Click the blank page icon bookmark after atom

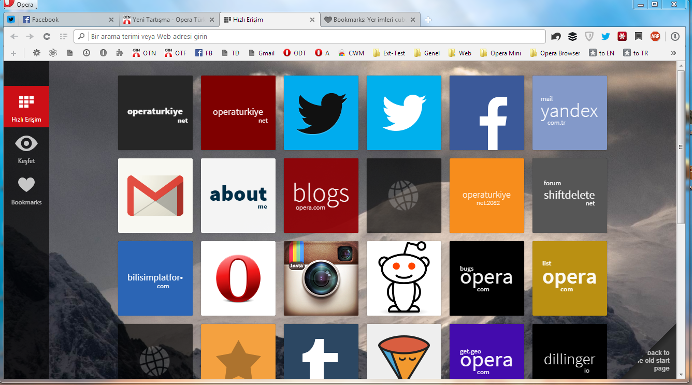[70, 53]
